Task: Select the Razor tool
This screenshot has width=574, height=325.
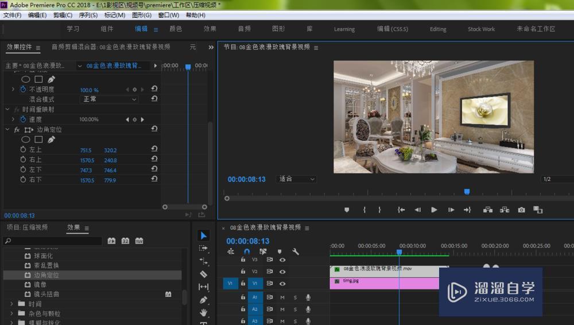Action: (x=204, y=274)
